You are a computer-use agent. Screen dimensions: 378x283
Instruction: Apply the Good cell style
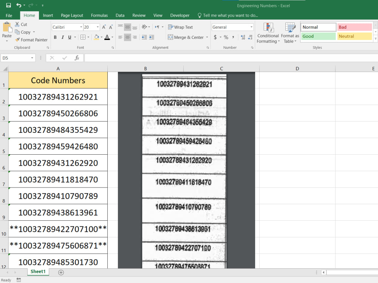318,36
